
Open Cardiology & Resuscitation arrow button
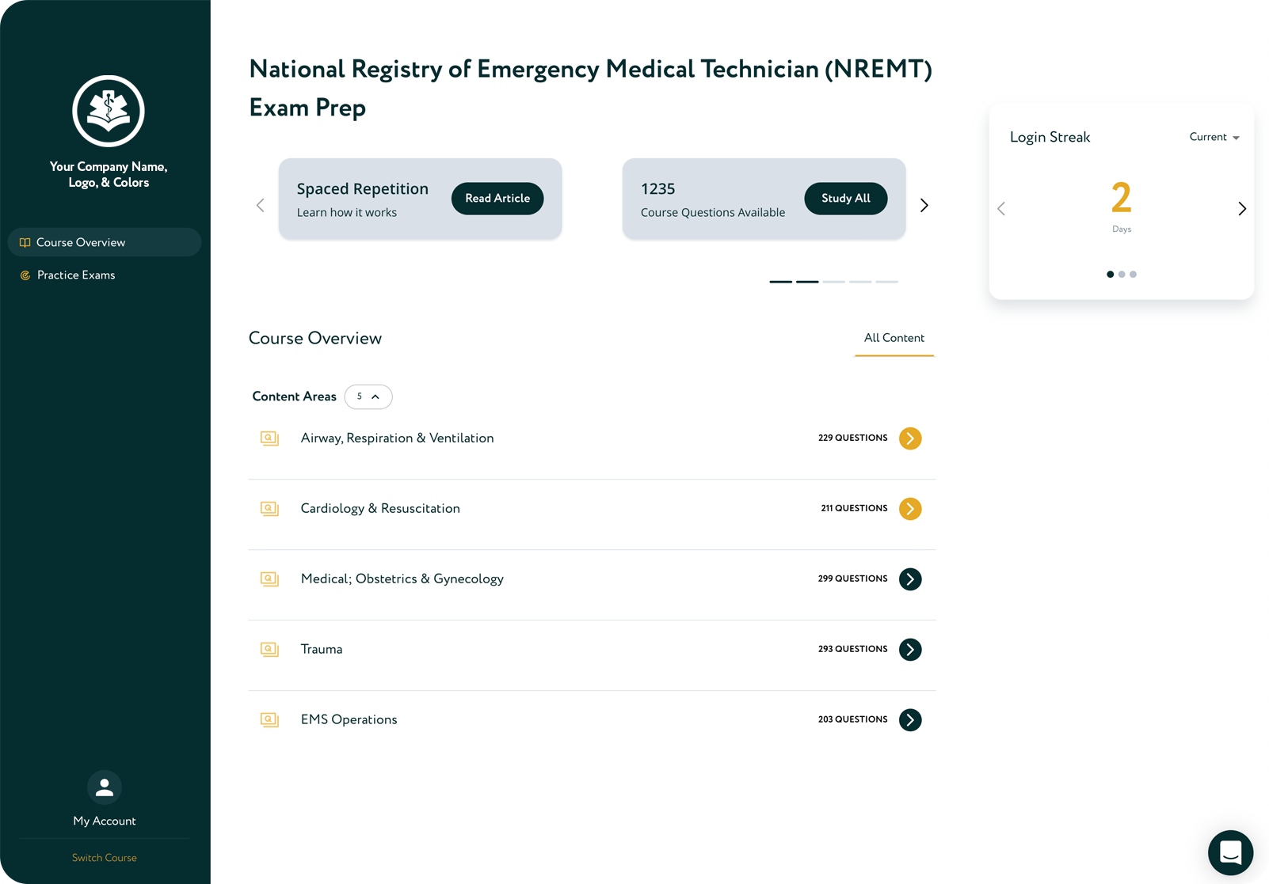(x=910, y=509)
